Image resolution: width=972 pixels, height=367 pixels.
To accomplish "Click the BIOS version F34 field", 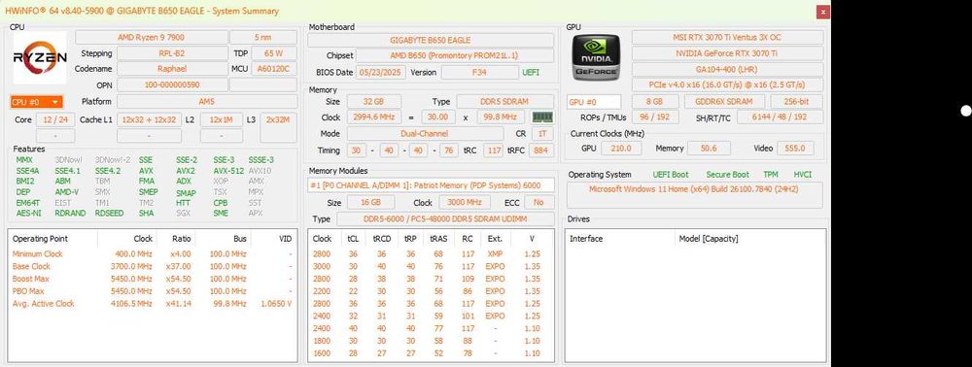I will pos(480,73).
